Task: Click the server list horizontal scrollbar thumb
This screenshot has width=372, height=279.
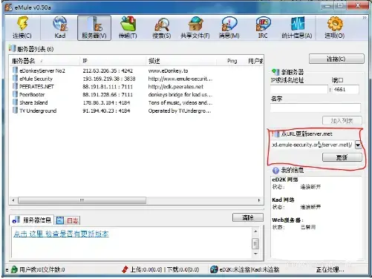Action: coord(82,200)
